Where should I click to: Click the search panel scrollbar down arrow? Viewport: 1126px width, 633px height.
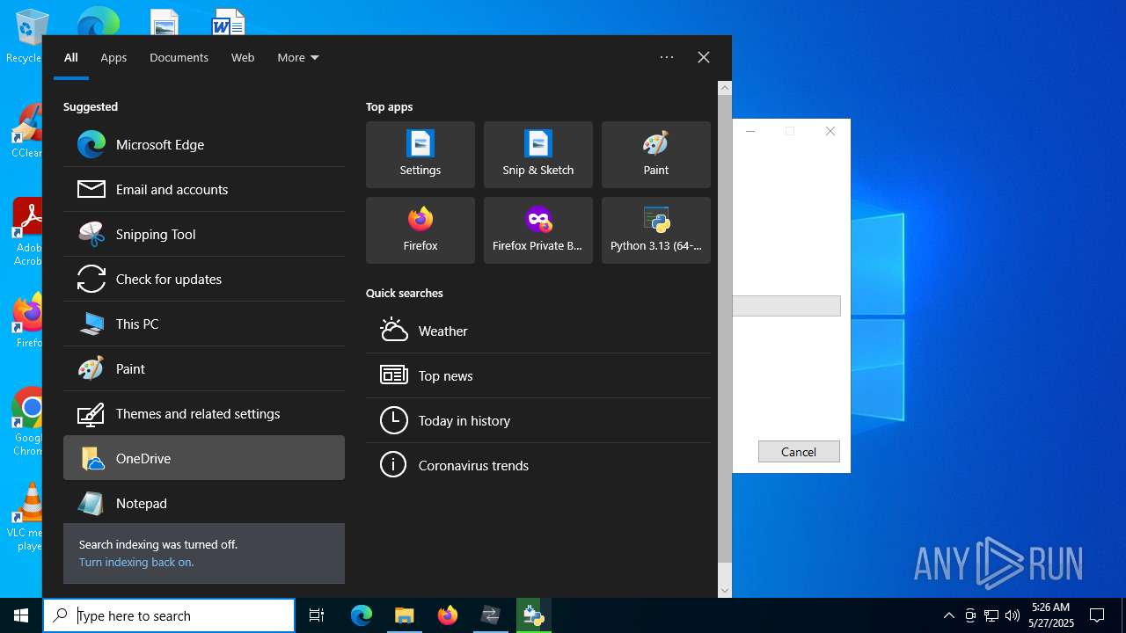tap(725, 591)
